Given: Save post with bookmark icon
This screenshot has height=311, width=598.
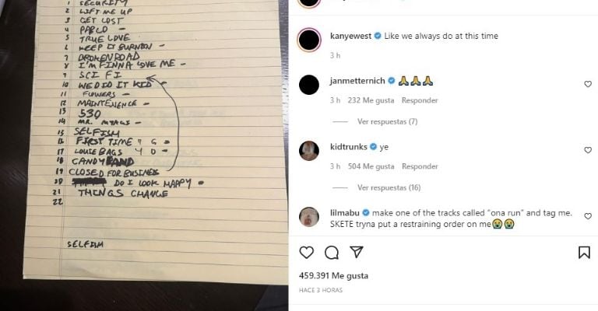Looking at the screenshot, I should (584, 253).
